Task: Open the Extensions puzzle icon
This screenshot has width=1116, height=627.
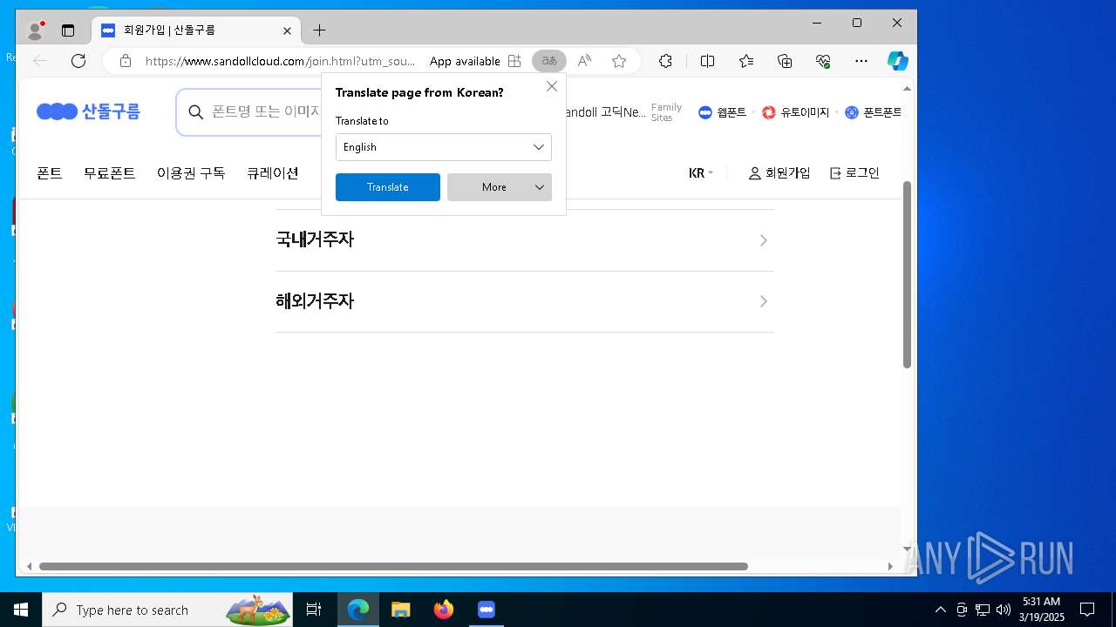Action: [x=665, y=61]
